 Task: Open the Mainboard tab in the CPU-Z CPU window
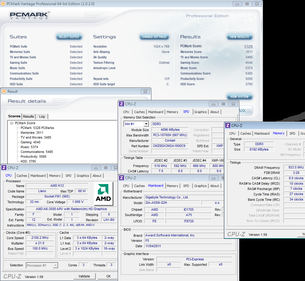coord(38,176)
